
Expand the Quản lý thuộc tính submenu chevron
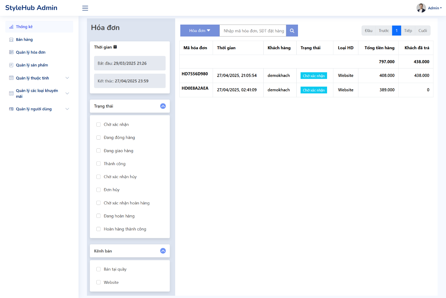pos(67,78)
